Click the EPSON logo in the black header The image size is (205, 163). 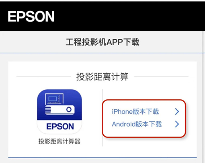click(31, 16)
